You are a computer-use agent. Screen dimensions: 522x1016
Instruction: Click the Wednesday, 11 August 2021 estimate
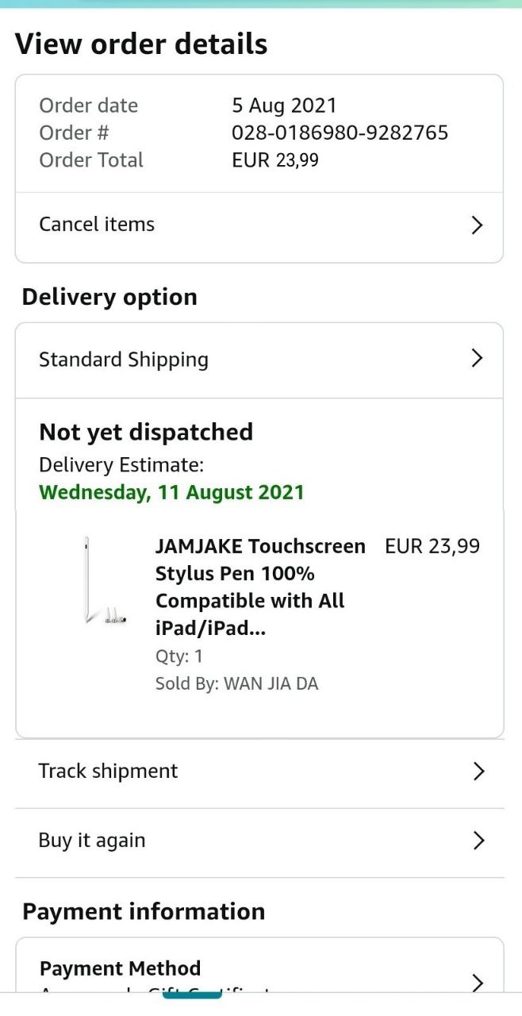pyautogui.click(x=171, y=492)
